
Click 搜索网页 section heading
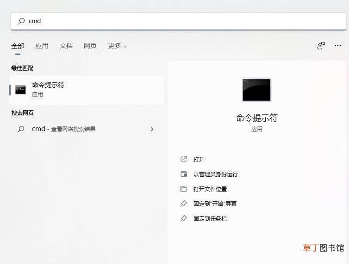tap(23, 113)
